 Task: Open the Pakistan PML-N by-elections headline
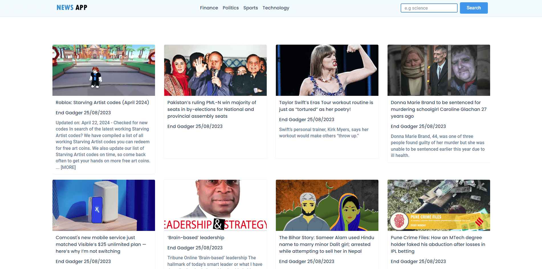211,109
